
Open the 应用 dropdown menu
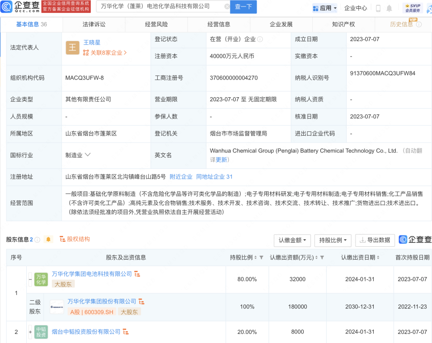tap(325, 8)
